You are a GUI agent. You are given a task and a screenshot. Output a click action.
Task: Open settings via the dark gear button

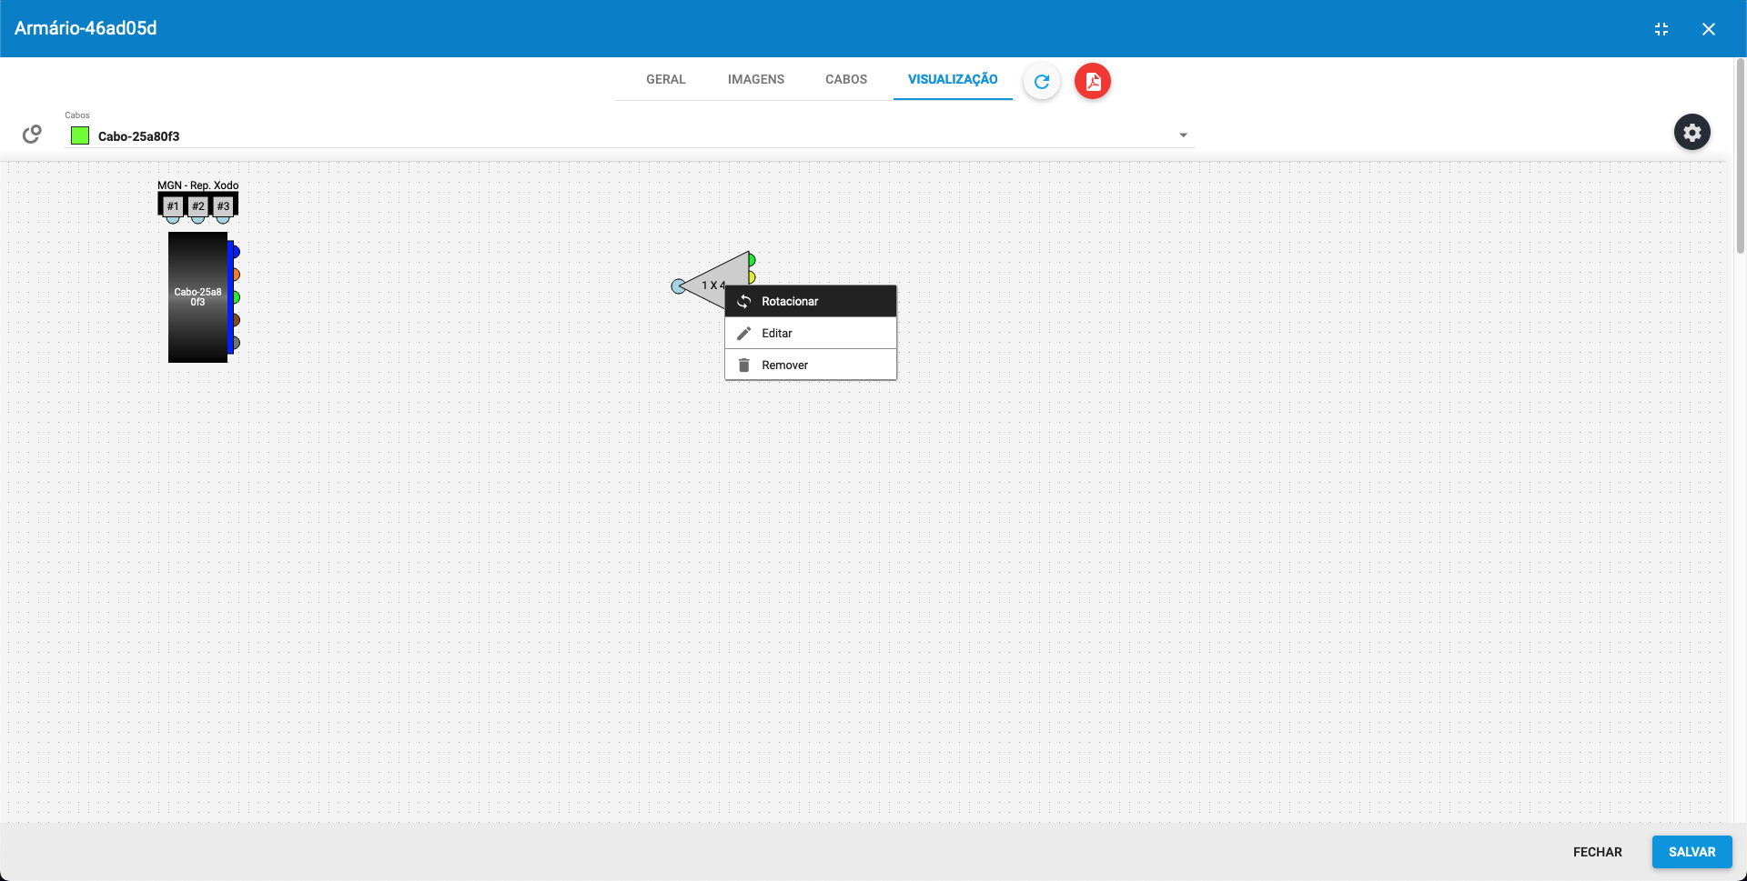pyautogui.click(x=1692, y=133)
